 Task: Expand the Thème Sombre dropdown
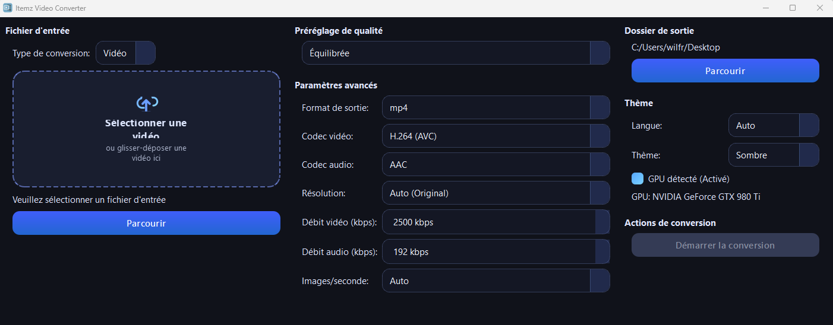773,155
